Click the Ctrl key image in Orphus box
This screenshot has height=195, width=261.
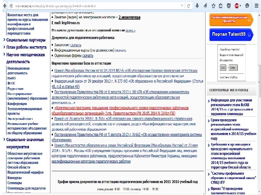(x=223, y=68)
